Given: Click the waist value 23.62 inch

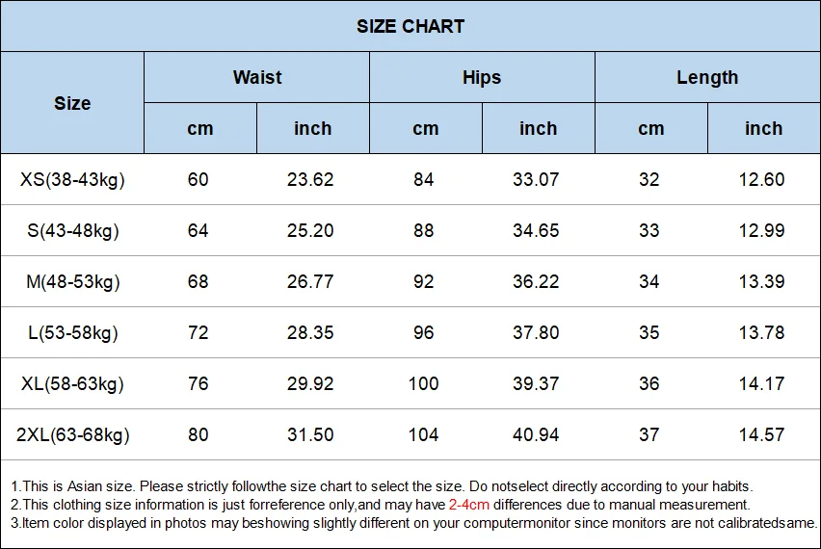Looking at the screenshot, I should 310,179.
